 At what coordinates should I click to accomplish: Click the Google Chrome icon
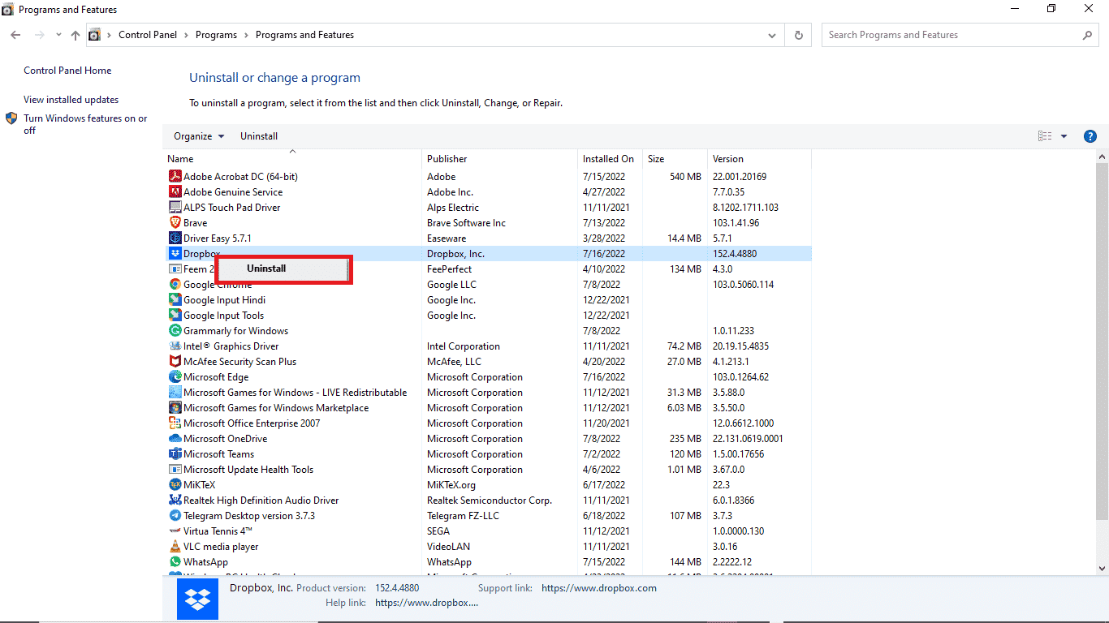click(x=175, y=284)
